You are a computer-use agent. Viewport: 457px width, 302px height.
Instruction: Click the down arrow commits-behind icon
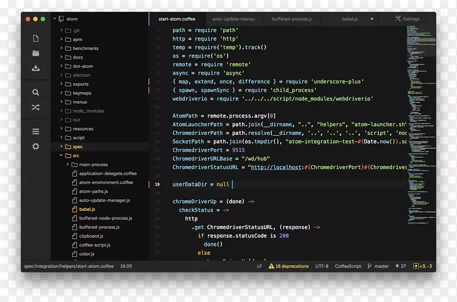coord(397,266)
